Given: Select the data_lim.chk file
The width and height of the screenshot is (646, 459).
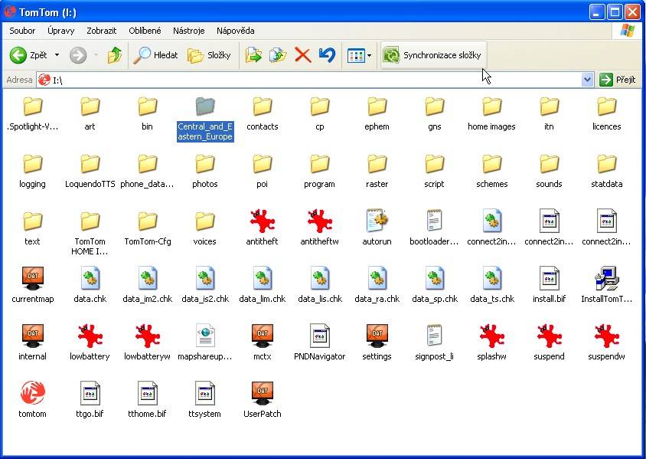Looking at the screenshot, I should [x=262, y=285].
